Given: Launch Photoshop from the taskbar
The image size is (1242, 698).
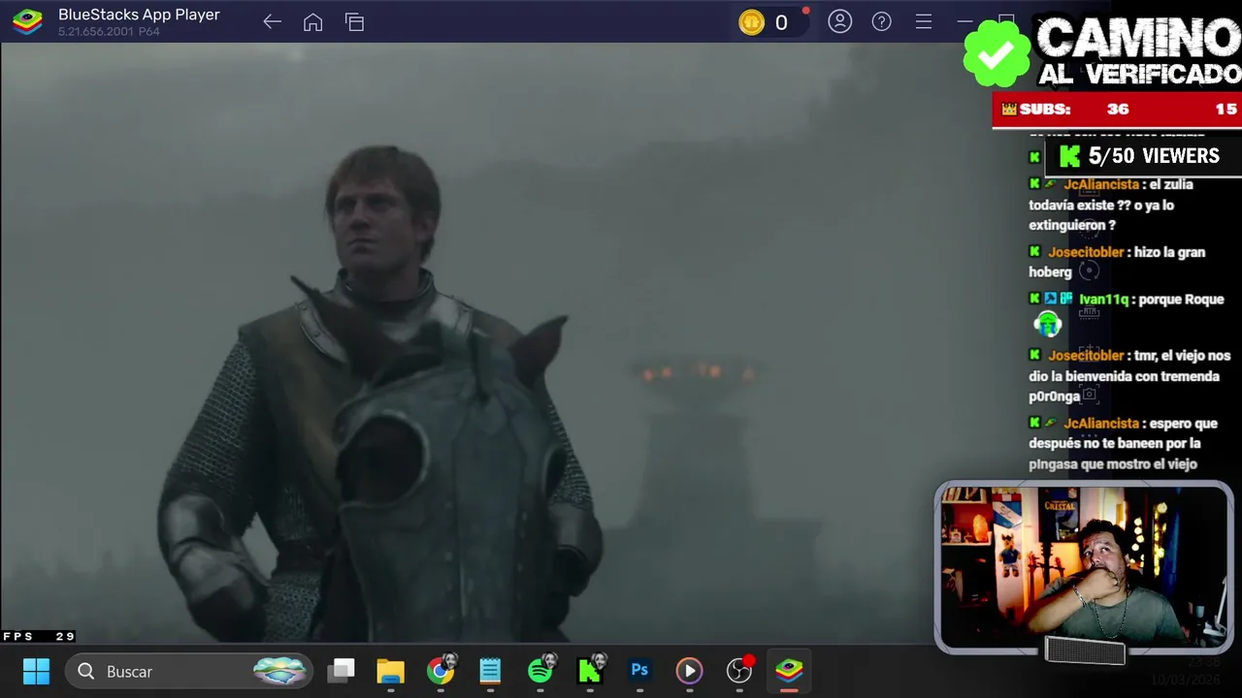Looking at the screenshot, I should [x=639, y=670].
